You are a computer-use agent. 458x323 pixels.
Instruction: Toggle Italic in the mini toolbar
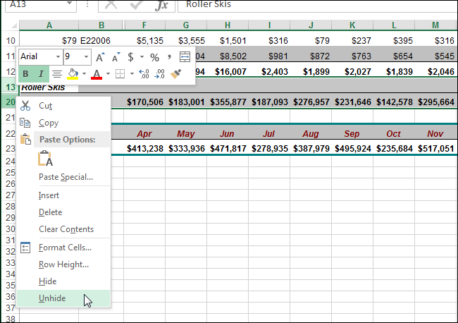point(41,73)
